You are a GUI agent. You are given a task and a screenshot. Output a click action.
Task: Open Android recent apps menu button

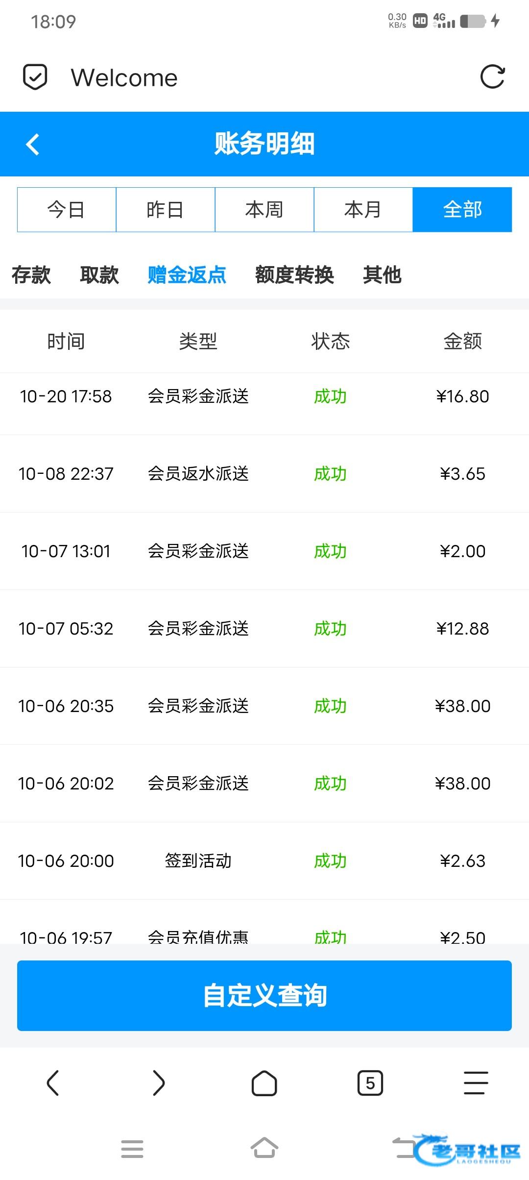132,1149
